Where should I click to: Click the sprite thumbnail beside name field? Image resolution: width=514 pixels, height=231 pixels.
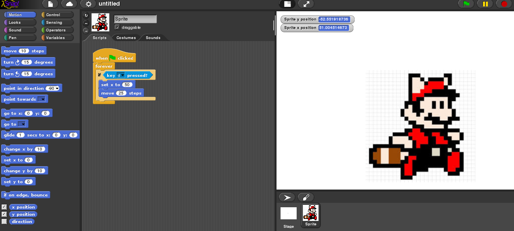(x=100, y=22)
